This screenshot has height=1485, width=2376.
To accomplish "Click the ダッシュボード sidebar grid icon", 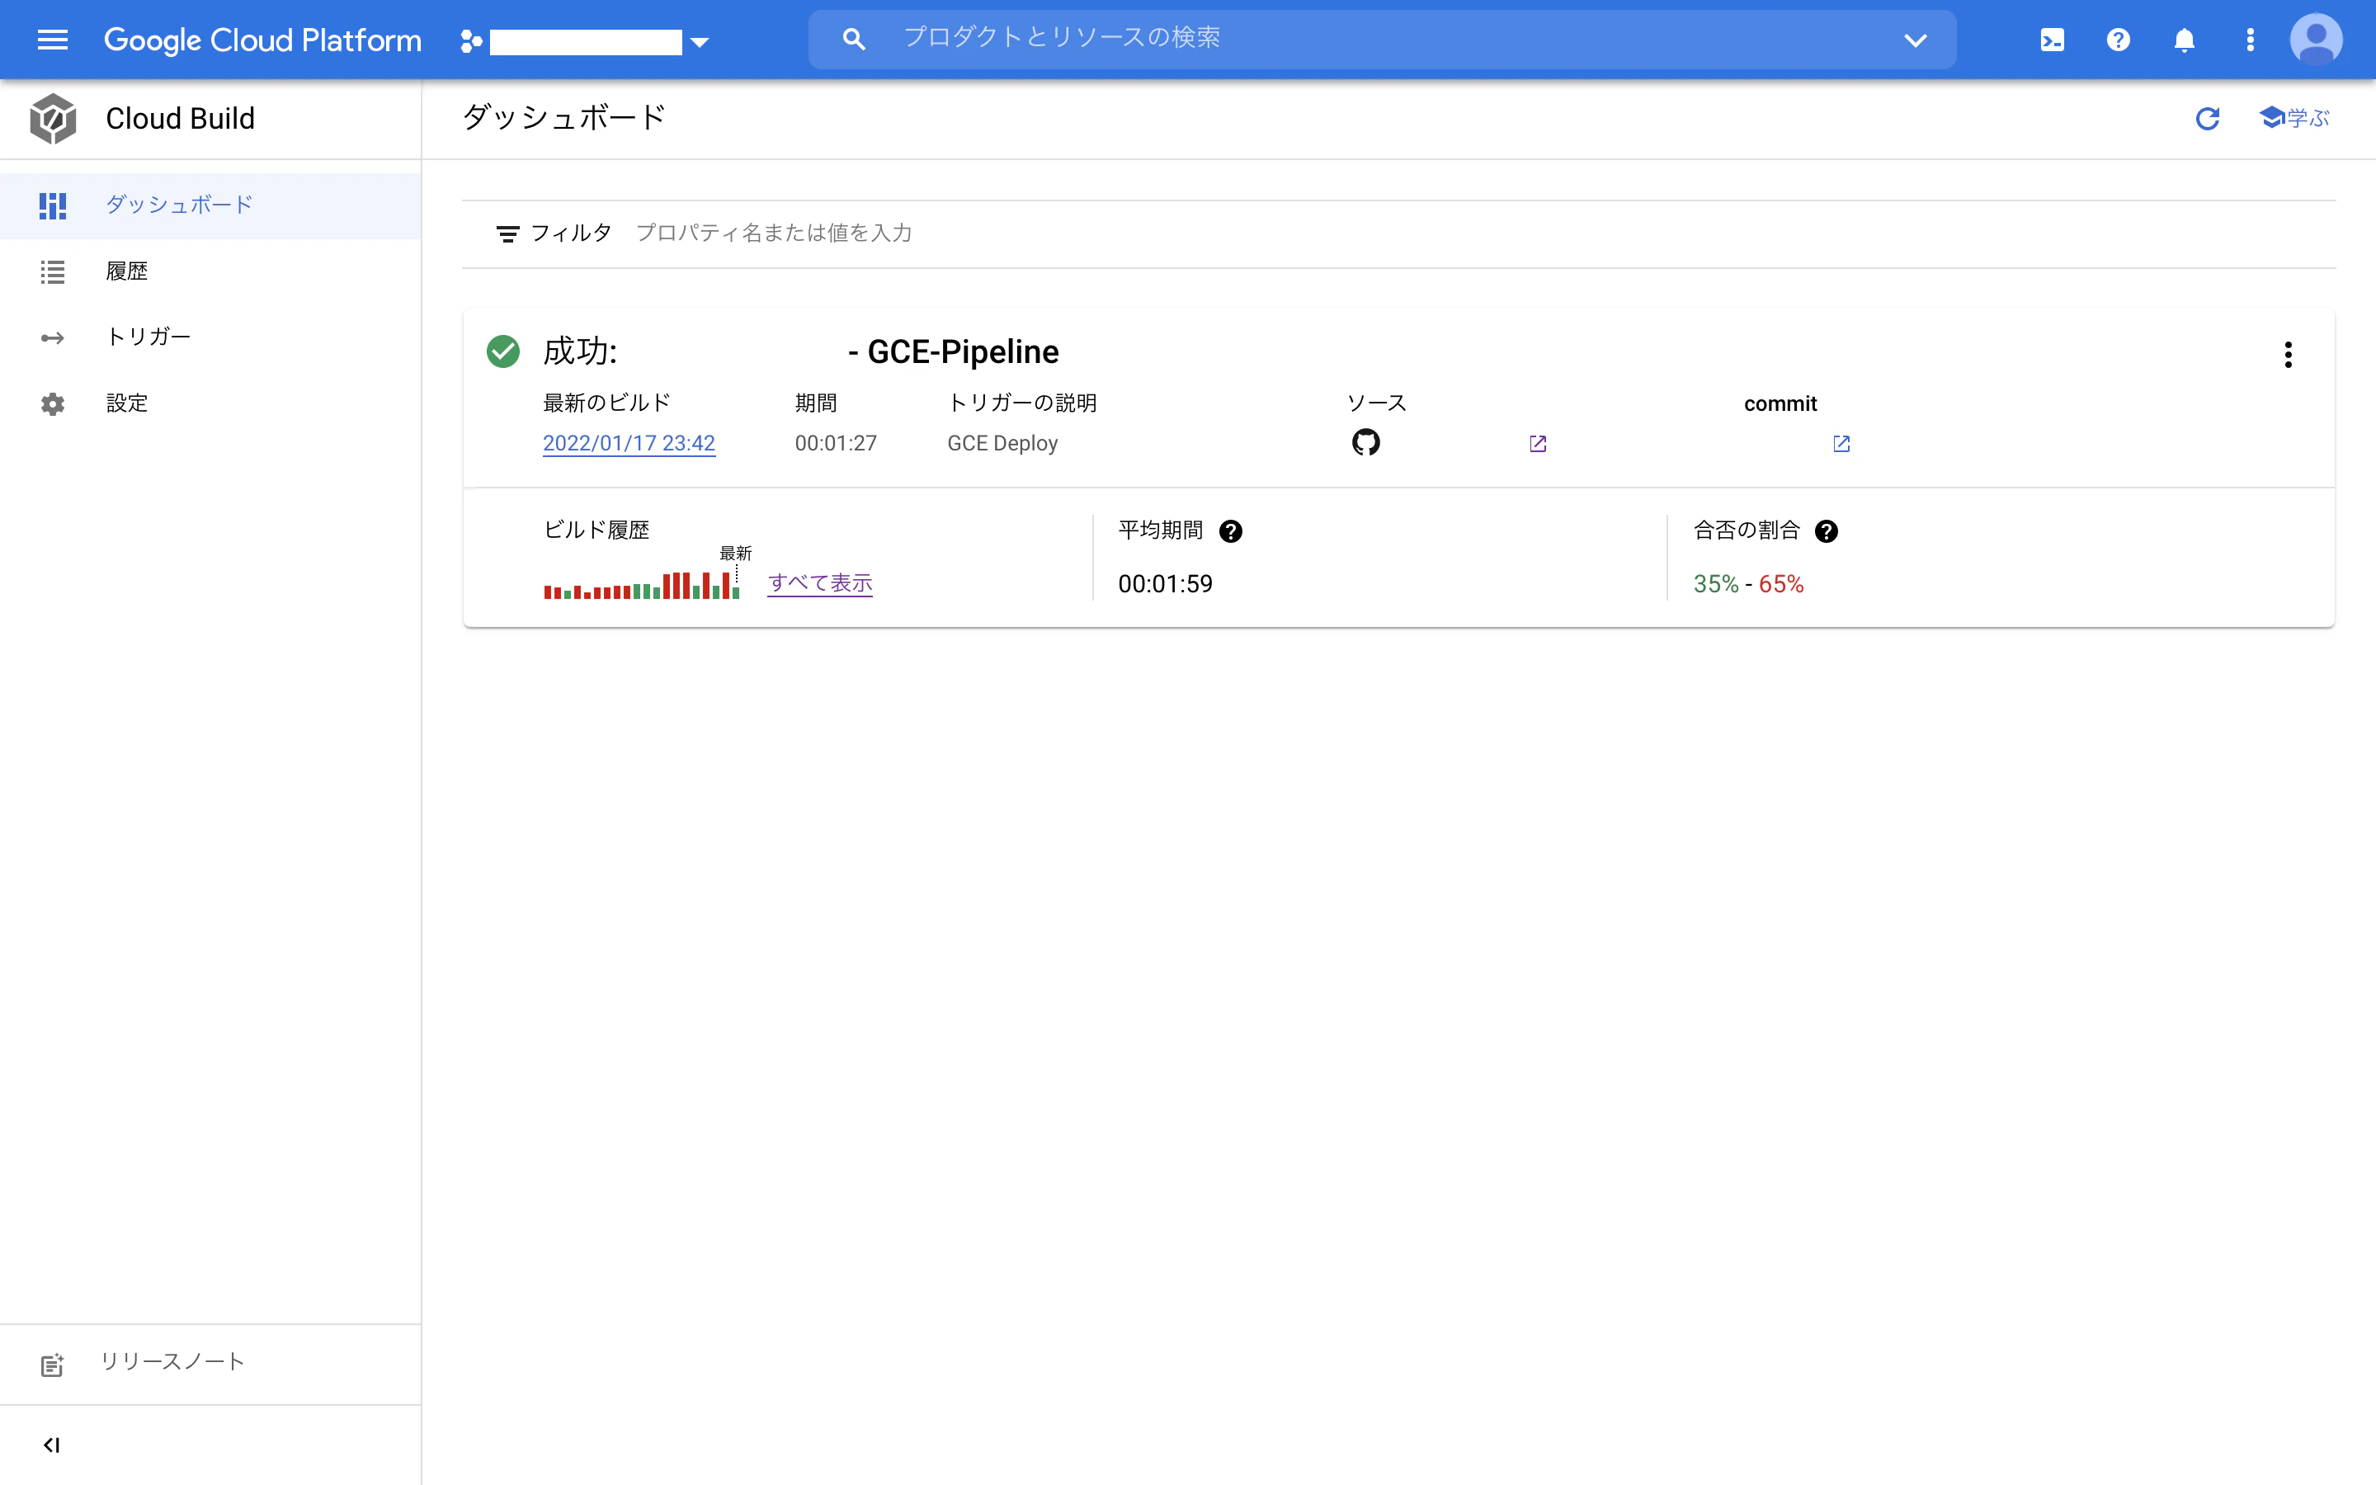I will (x=53, y=205).
